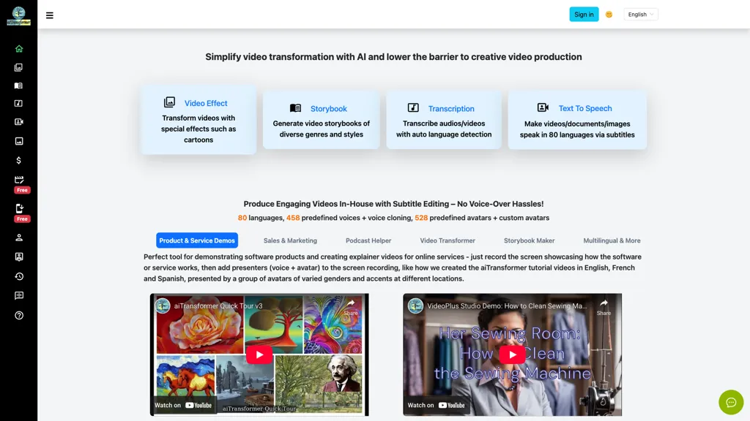Watch Quick Tour on YouTube

click(183, 405)
